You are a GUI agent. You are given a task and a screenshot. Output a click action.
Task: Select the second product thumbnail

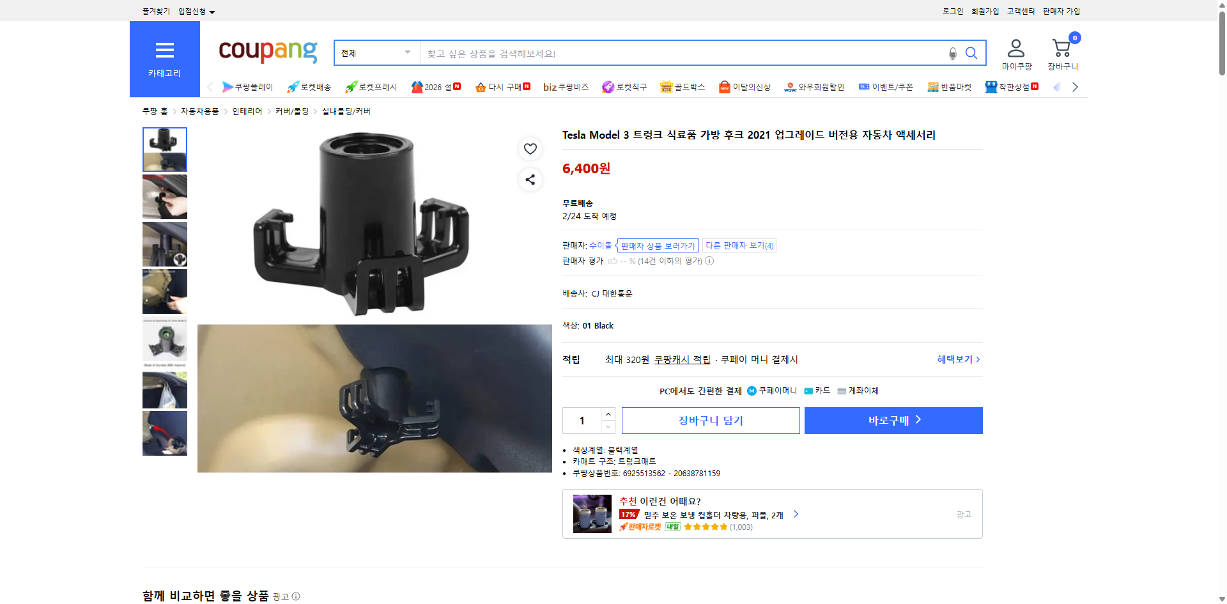coord(164,196)
